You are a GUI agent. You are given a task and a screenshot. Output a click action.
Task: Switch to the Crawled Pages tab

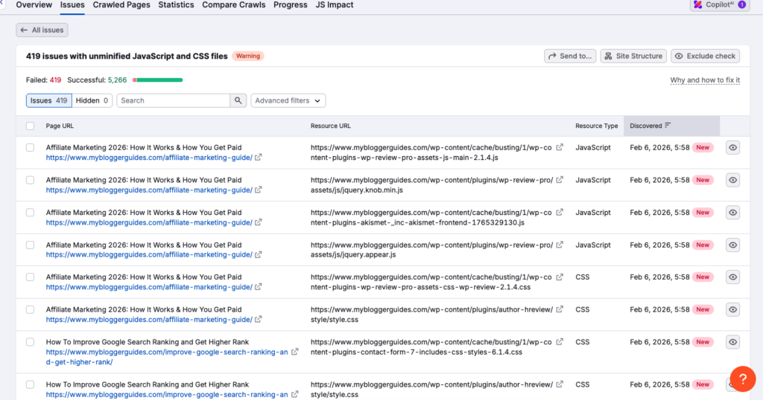click(x=121, y=5)
